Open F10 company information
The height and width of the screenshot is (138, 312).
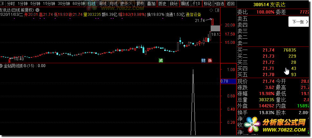pos(196,3)
